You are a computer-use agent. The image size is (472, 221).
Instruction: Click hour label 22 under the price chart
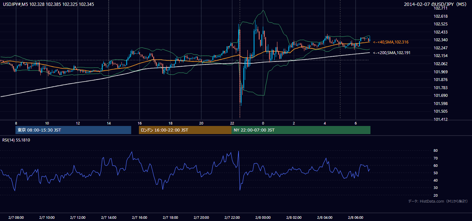coord(232,123)
